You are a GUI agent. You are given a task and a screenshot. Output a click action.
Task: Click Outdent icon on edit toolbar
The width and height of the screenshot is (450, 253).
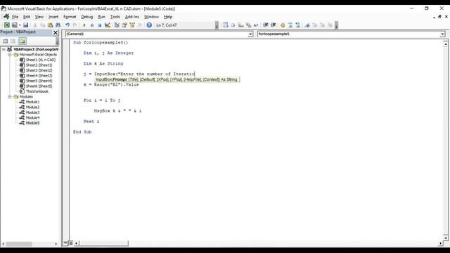(274, 25)
